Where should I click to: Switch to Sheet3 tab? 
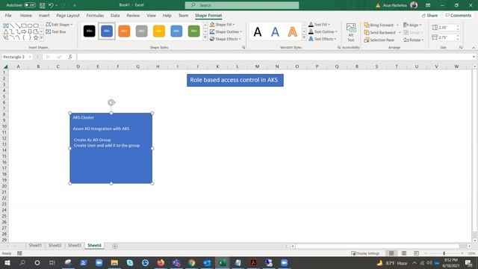[75, 245]
